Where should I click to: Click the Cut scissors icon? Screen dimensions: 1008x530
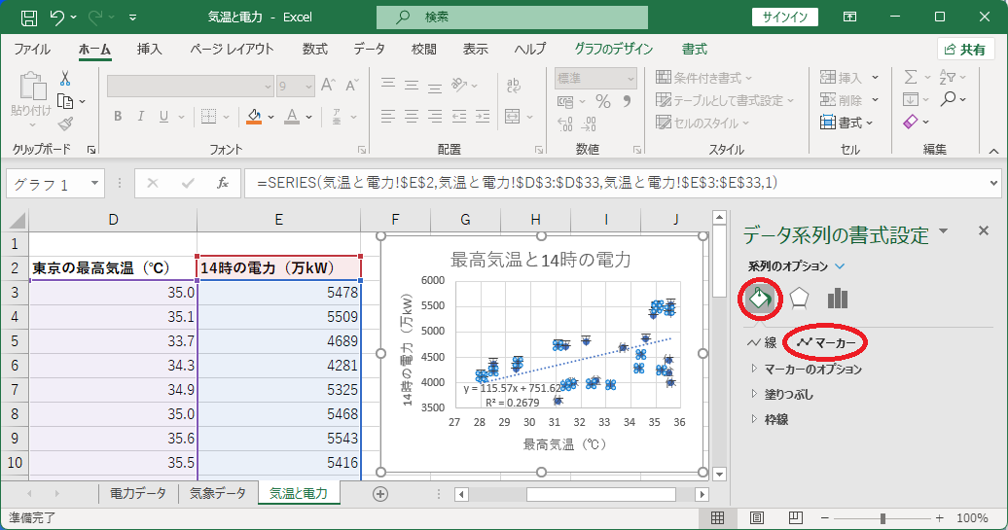[65, 79]
